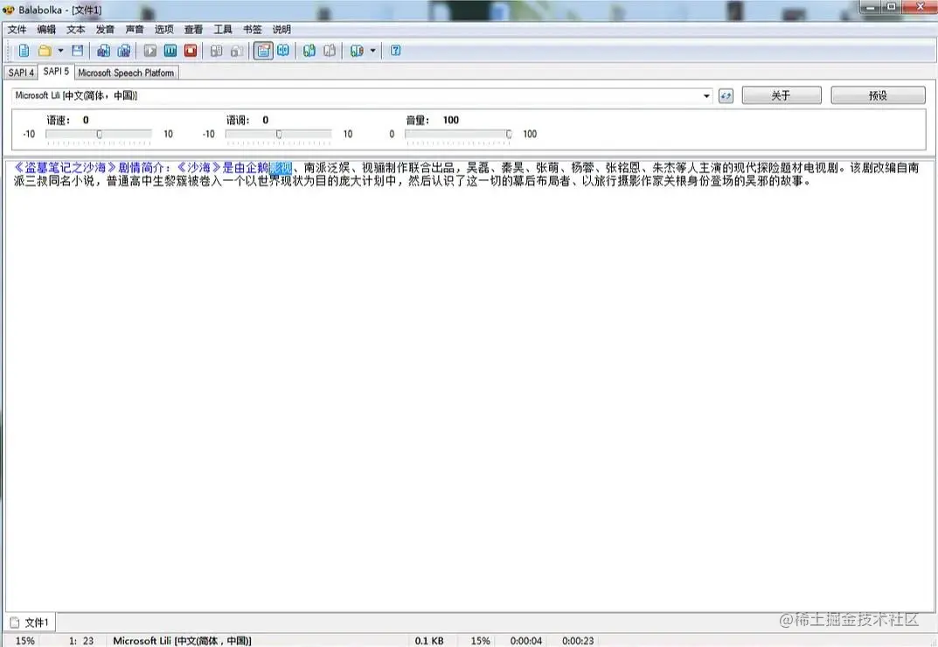Viewport: 938px width, 647px height.
Task: Click the gray lock-like icon before the highlighted panel icon
Action: coord(237,51)
